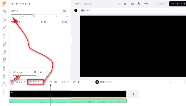Screen dimensions: 186x106
Task: Open the help question-mark icon
Action: coord(138,4)
